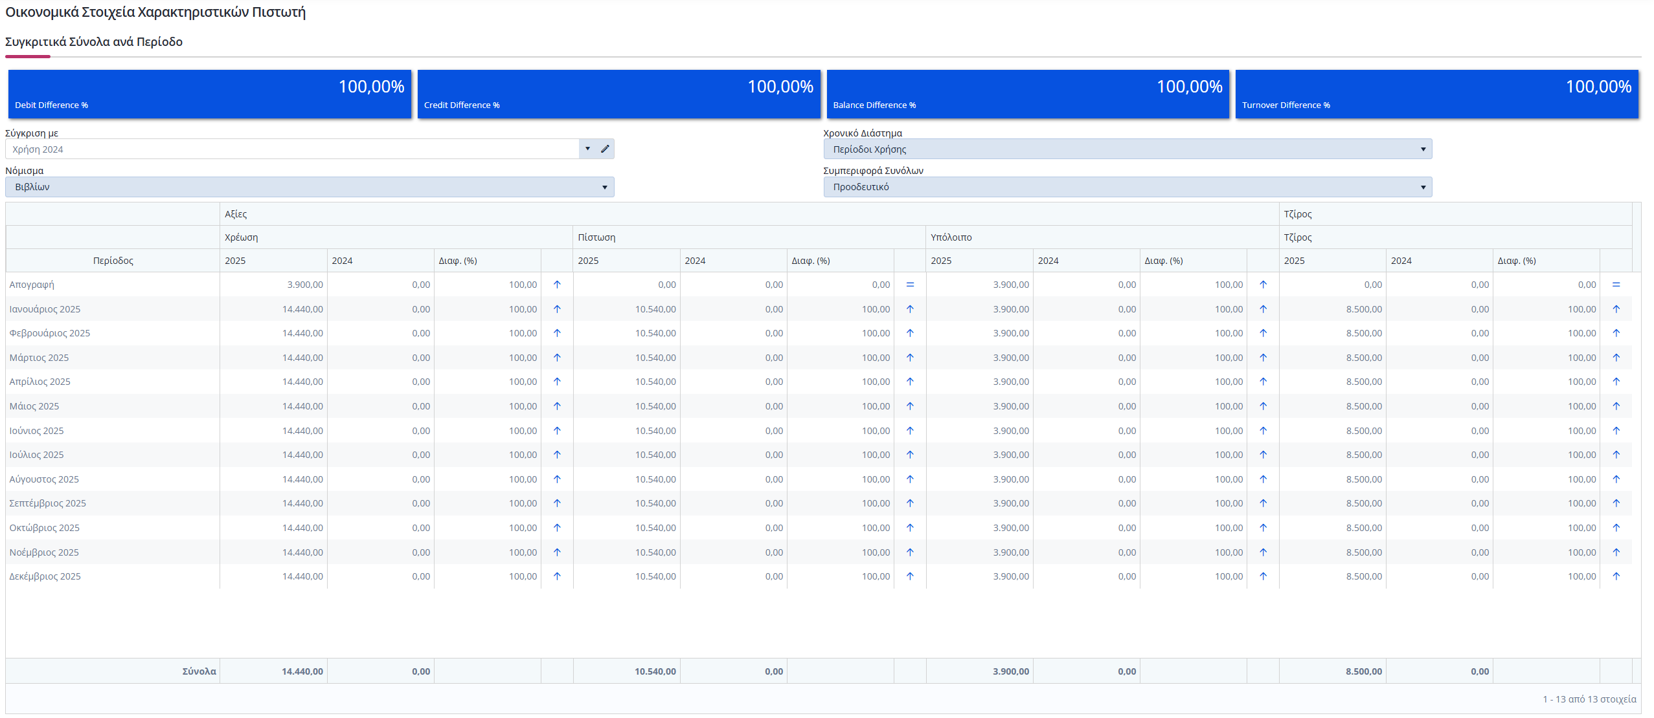Screen dimensions: 1654x718
Task: Select the Turnover Difference % card
Action: tap(1437, 94)
